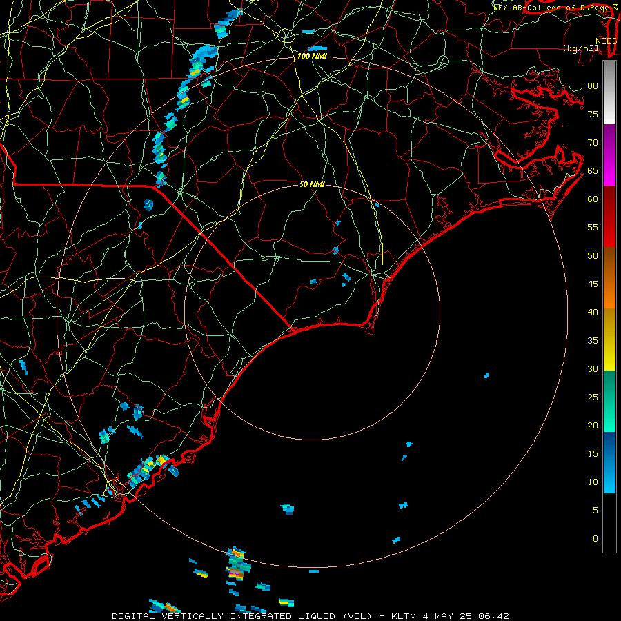
Task: Click the 10 value on the scale
Action: coord(593,482)
